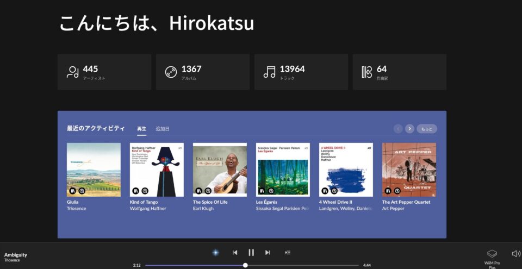This screenshot has width=522, height=269.
Task: Click the Giulia album title
Action: [x=73, y=202]
